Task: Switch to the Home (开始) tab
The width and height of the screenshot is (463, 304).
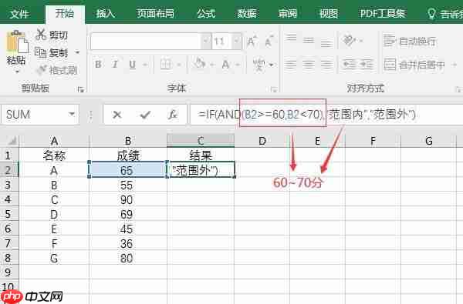Action: click(x=65, y=14)
